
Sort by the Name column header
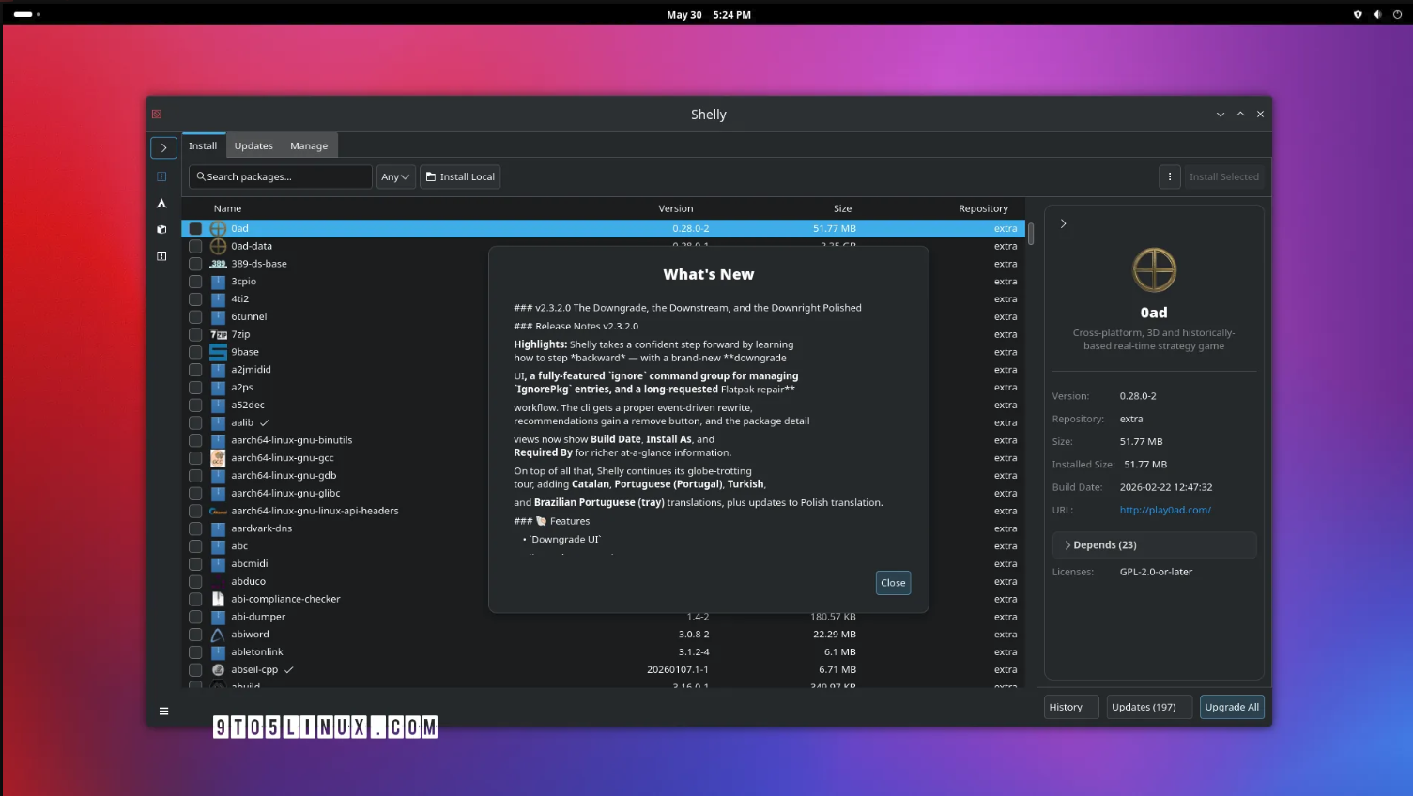[227, 208]
